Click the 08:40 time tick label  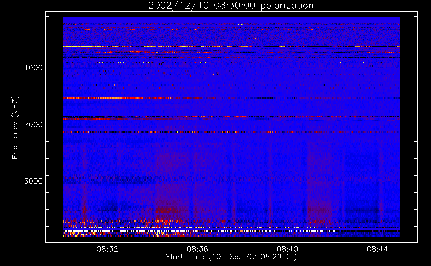[287, 249]
